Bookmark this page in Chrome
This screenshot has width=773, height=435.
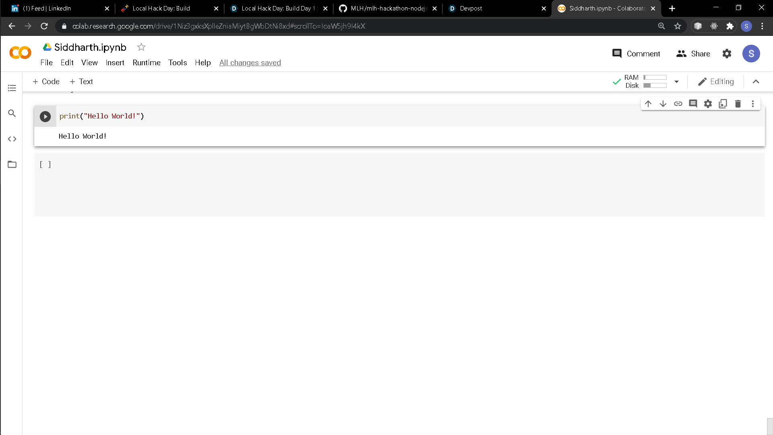click(678, 26)
